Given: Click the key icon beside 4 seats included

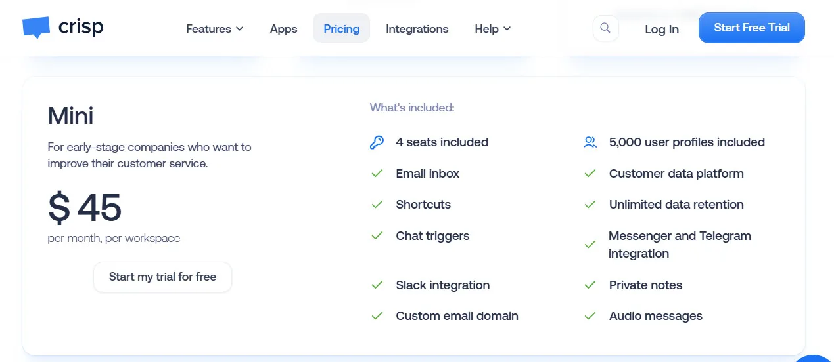Looking at the screenshot, I should click(377, 142).
